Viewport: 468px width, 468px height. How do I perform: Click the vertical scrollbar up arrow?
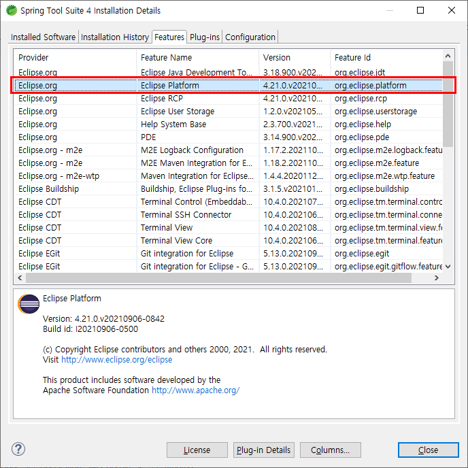coord(448,56)
